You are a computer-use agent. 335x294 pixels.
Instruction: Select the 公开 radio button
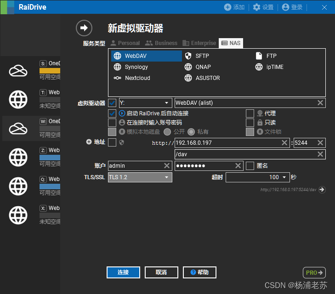pyautogui.click(x=167, y=132)
